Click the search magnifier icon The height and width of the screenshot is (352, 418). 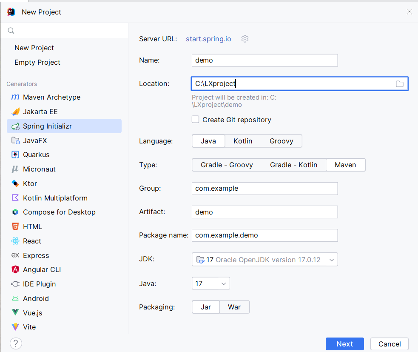[x=11, y=31]
